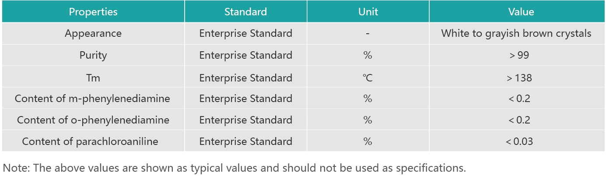
Task: Click the Properties column header
Action: 93,12
